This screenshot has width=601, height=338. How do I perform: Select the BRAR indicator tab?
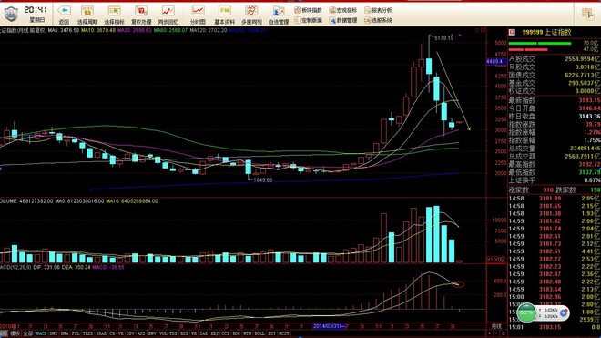coord(101,333)
